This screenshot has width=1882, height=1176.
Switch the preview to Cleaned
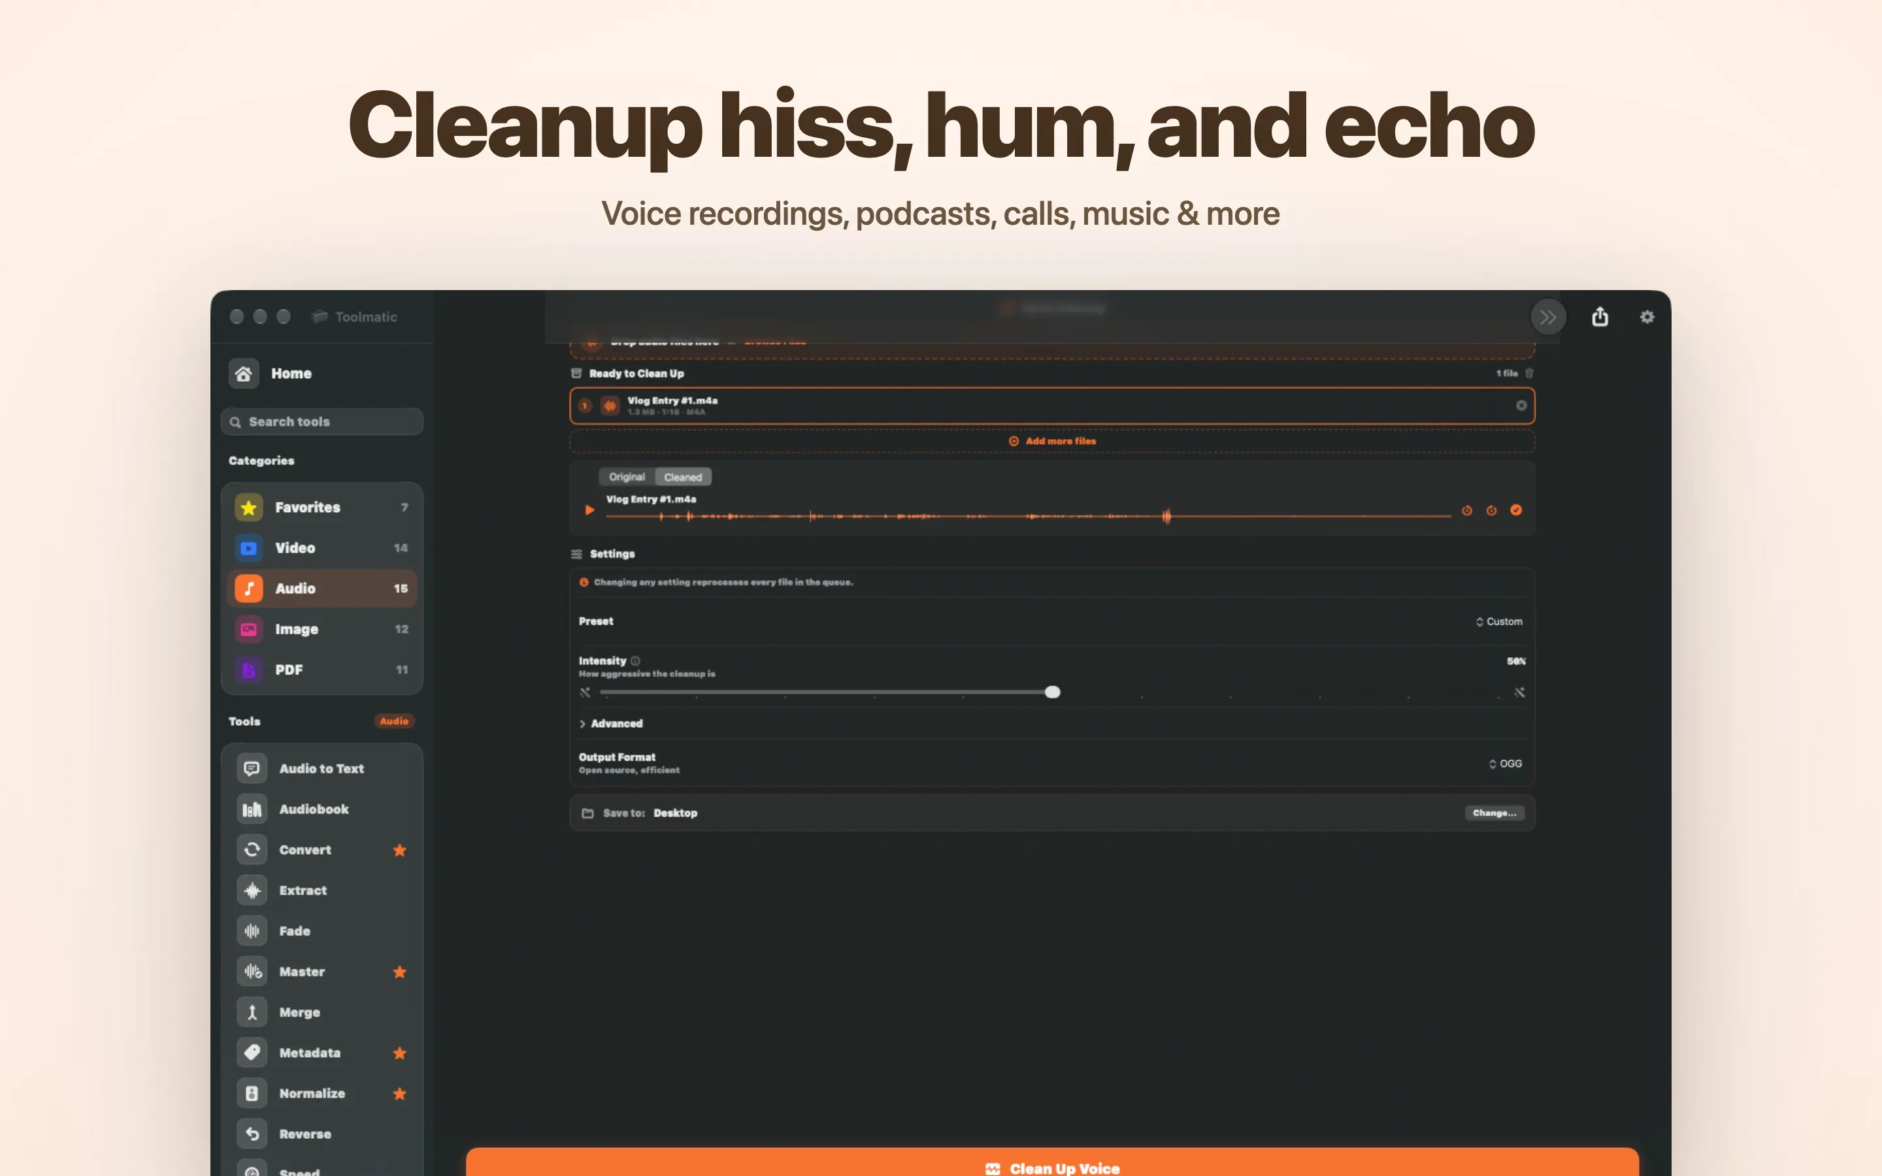click(683, 477)
